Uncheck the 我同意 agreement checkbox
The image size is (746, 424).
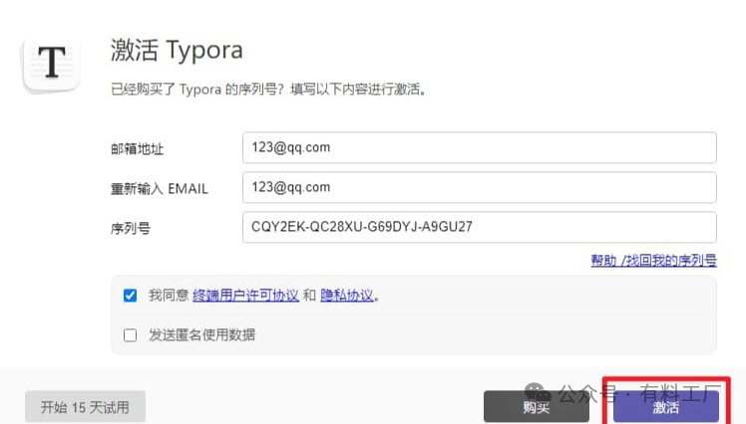point(131,296)
